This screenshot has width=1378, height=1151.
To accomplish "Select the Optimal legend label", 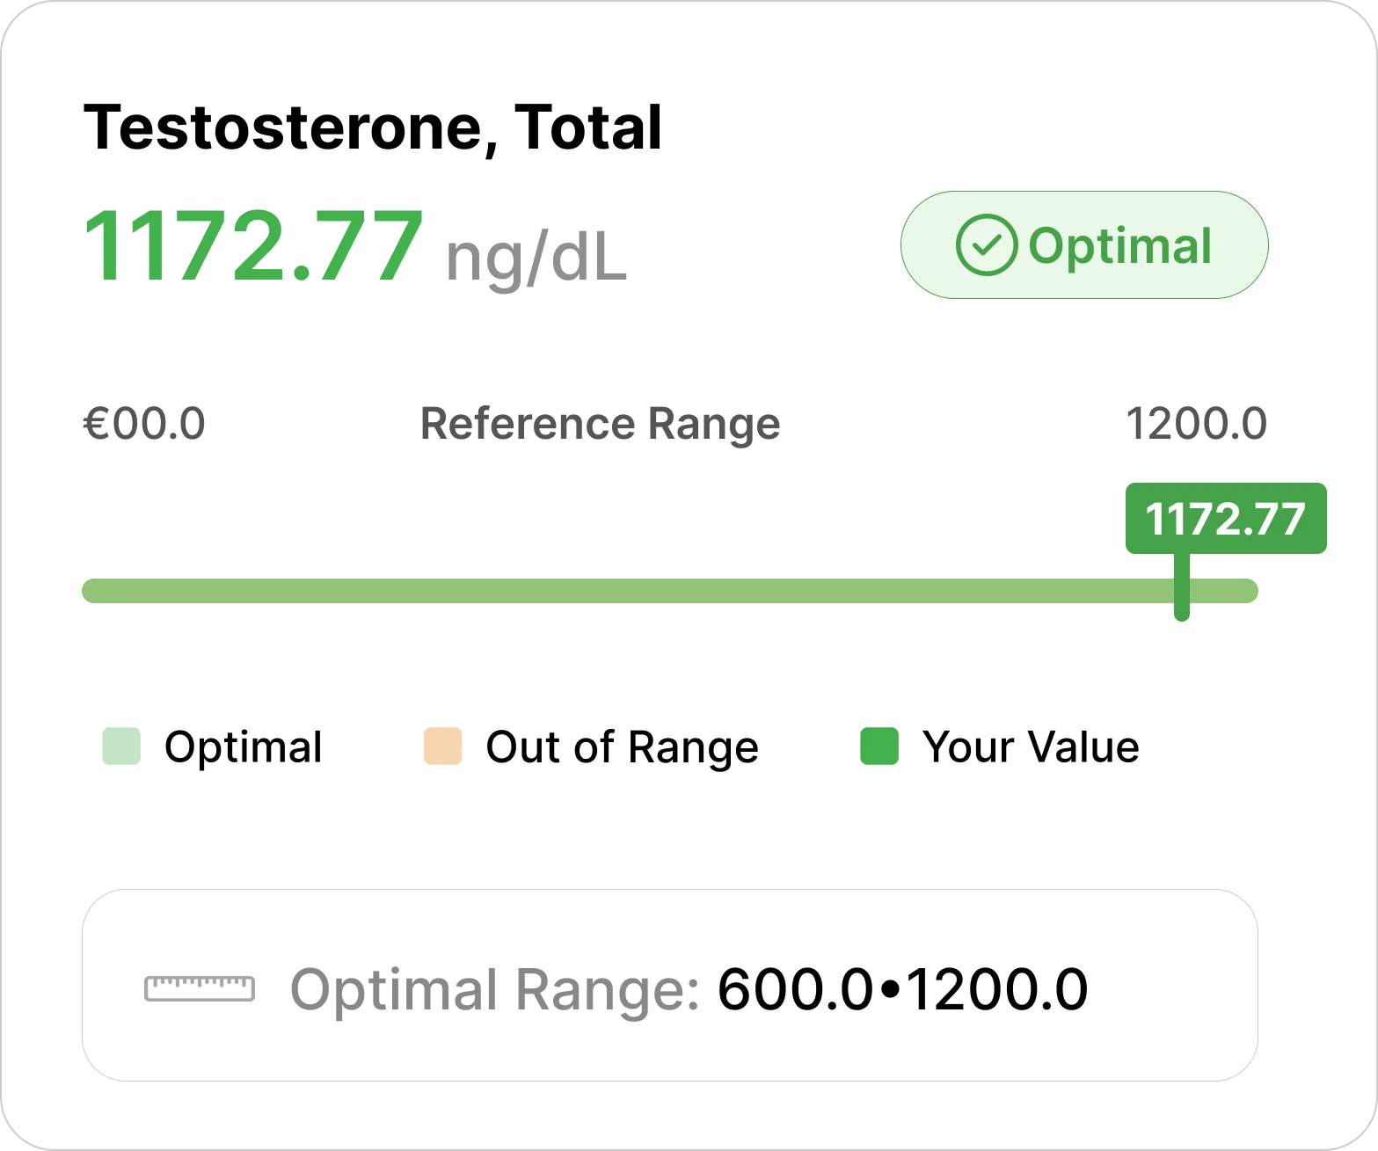I will coord(244,747).
